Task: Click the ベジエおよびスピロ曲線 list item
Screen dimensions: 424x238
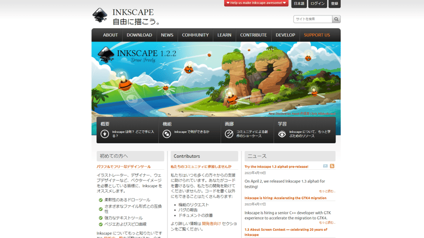Action: [125, 224]
